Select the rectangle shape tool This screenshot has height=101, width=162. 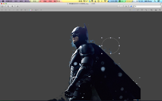(2, 10)
